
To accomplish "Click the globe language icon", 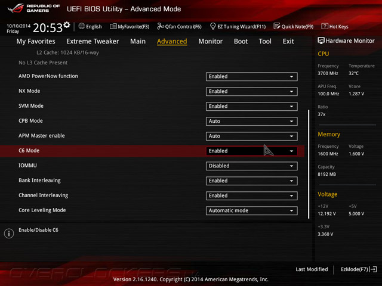I will click(x=82, y=26).
